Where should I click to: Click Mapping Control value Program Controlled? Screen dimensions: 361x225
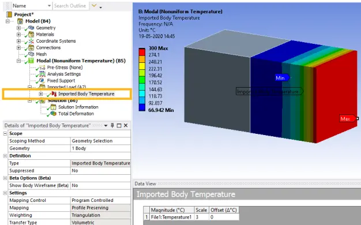100,200
